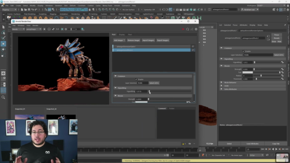This screenshot has width=290, height=163.
Task: Click the map button beside the Attribute Editor Vignetting slider
Action: click(x=282, y=62)
